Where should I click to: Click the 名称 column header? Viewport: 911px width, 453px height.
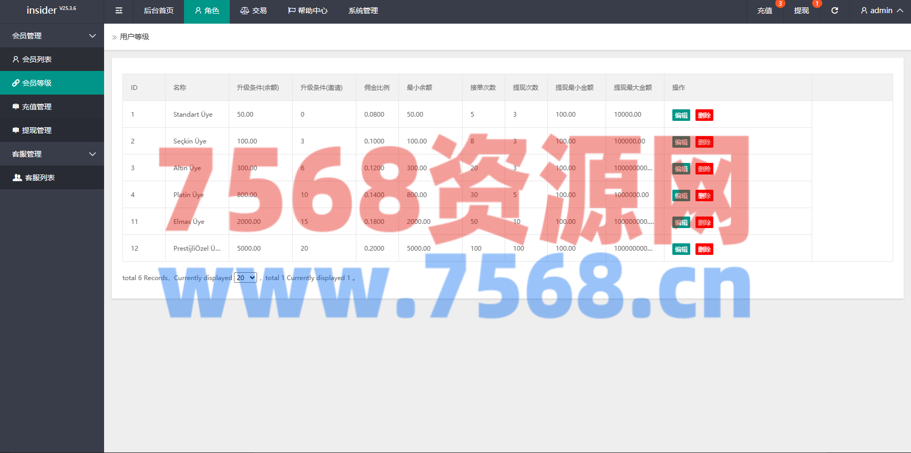[x=180, y=88]
